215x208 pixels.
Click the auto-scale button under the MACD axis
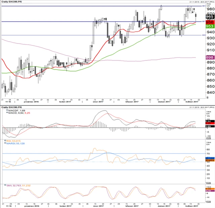(208, 138)
